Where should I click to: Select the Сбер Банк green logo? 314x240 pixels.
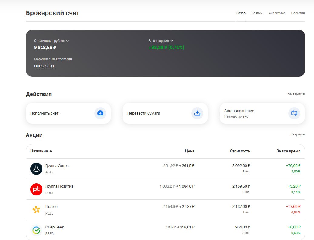[36, 230]
